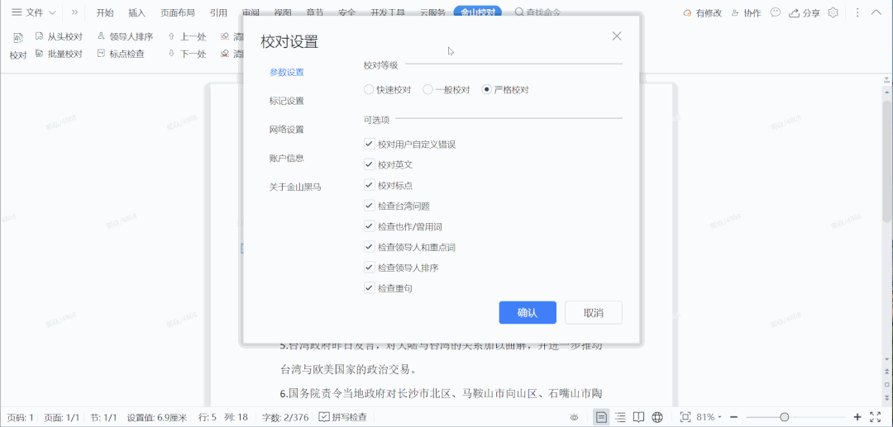
Task: Click 页码: 1 in status bar
Action: click(x=20, y=417)
